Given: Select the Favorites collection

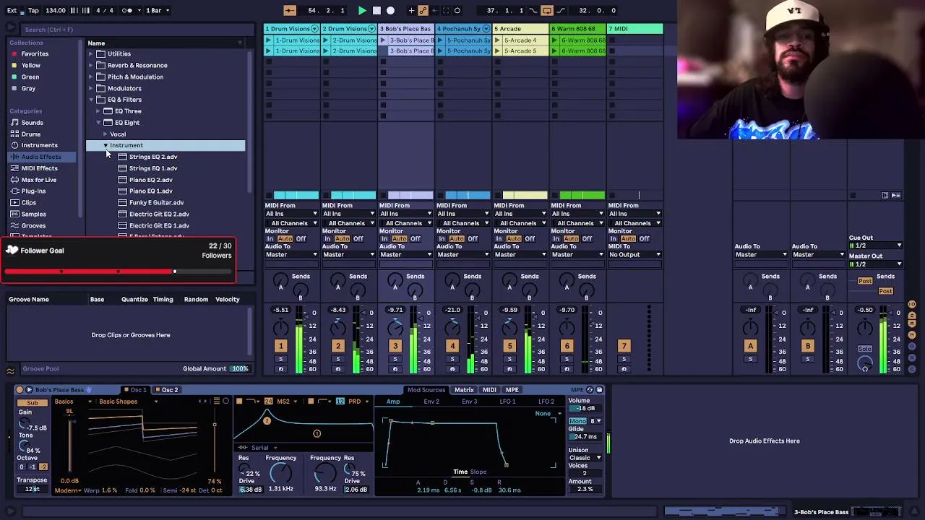Looking at the screenshot, I should tap(35, 53).
